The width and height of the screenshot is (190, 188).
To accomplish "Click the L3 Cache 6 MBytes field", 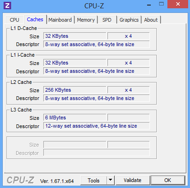I will point(75,117).
